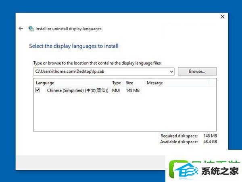The width and height of the screenshot is (242, 182).
Task: Click the 148 MB size cell in the list
Action: tap(133, 90)
